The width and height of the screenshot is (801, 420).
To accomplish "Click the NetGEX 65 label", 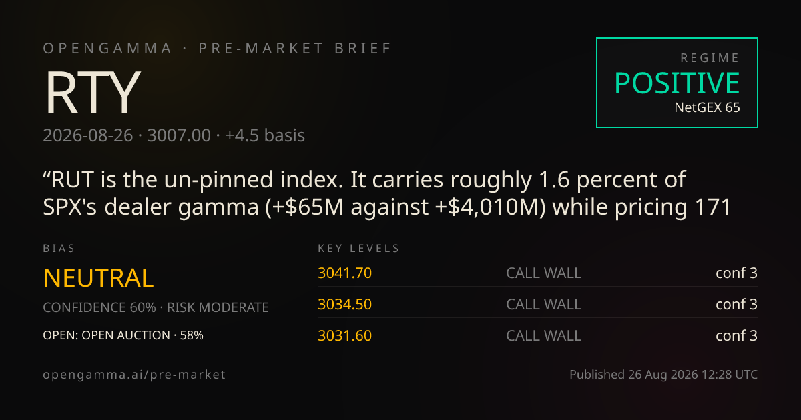I will [x=707, y=107].
